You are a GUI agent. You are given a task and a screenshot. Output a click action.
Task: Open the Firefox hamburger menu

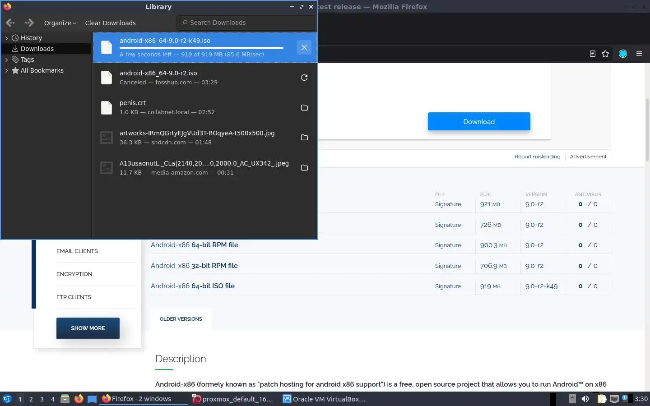(639, 54)
